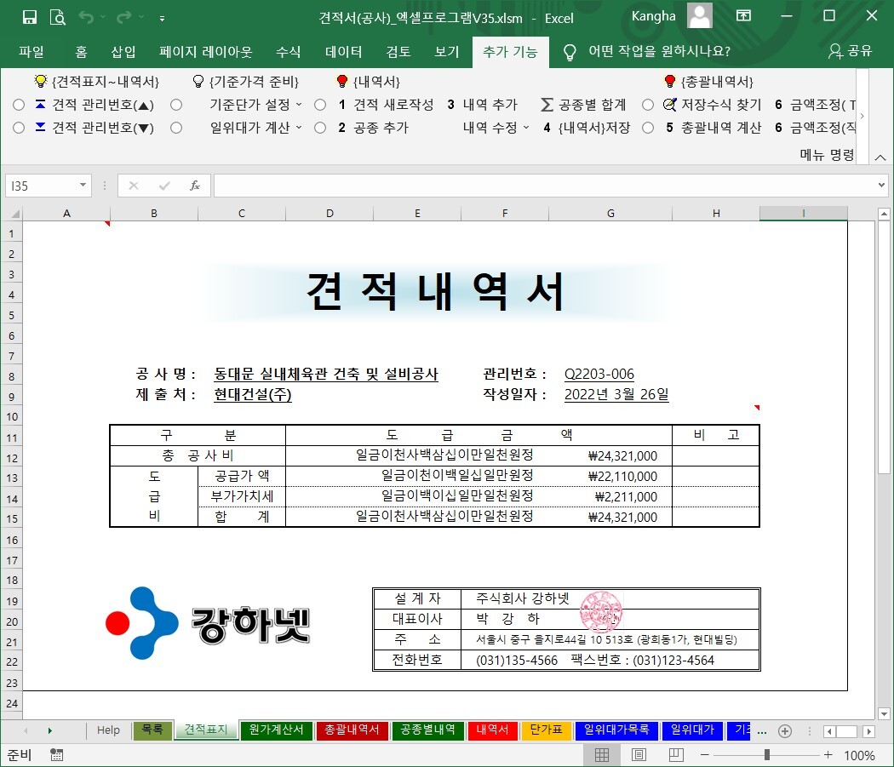Click the Select All corner triangle
894x767 pixels.
click(14, 214)
